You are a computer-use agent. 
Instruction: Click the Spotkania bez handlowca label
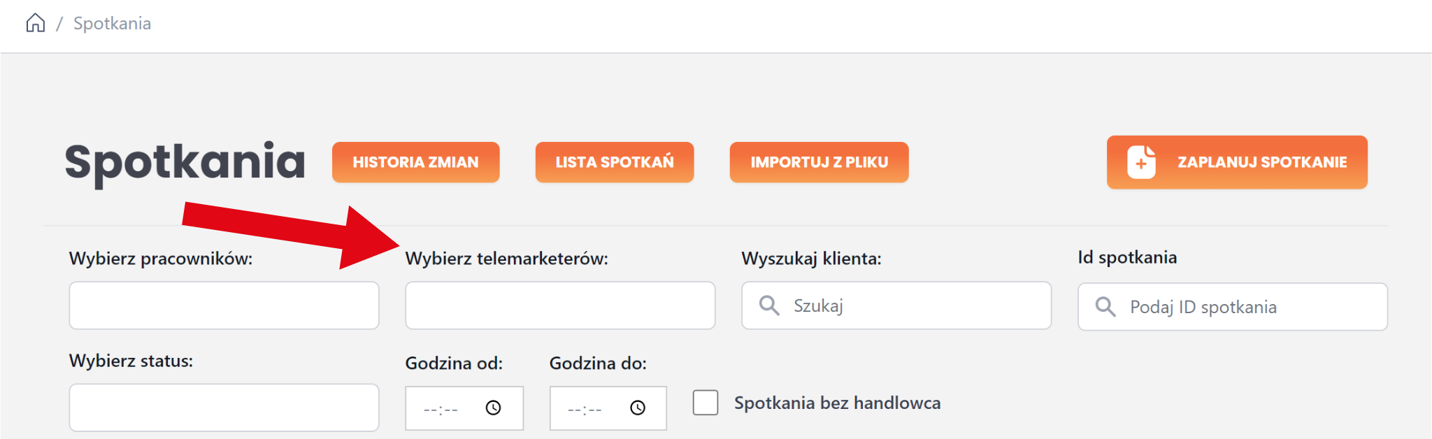837,403
